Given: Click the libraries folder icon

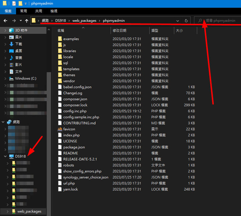Looking at the screenshot, I should tap(60, 51).
